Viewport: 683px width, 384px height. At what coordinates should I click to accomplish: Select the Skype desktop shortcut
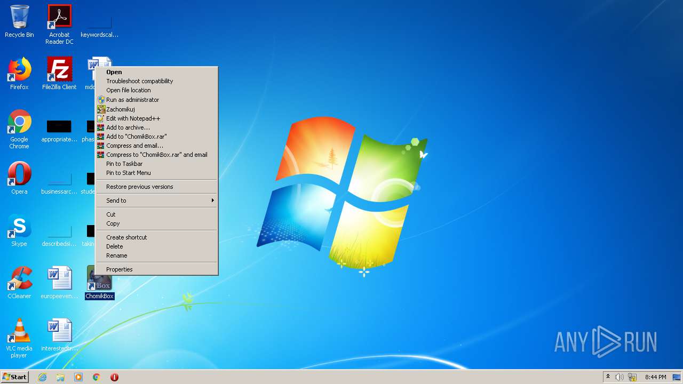(19, 230)
